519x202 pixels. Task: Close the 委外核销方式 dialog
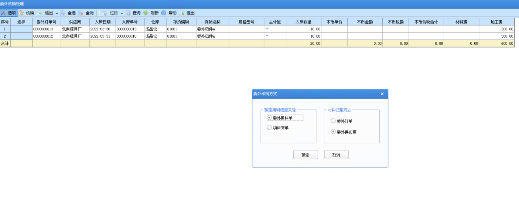click(382, 94)
